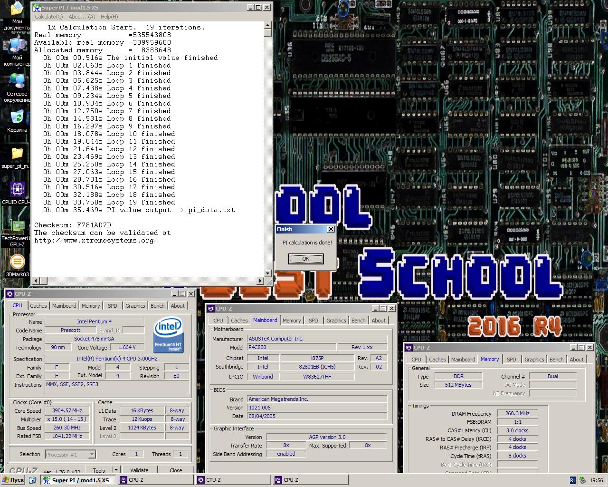
Task: Click RU language indicator in tray
Action: 573,480
